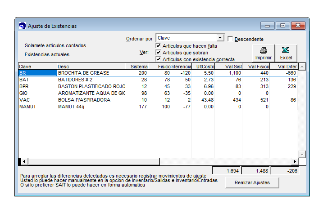Uncheck Articulos con existencia correcta
Image resolution: width=323 pixels, height=218 pixels.
pos(158,59)
